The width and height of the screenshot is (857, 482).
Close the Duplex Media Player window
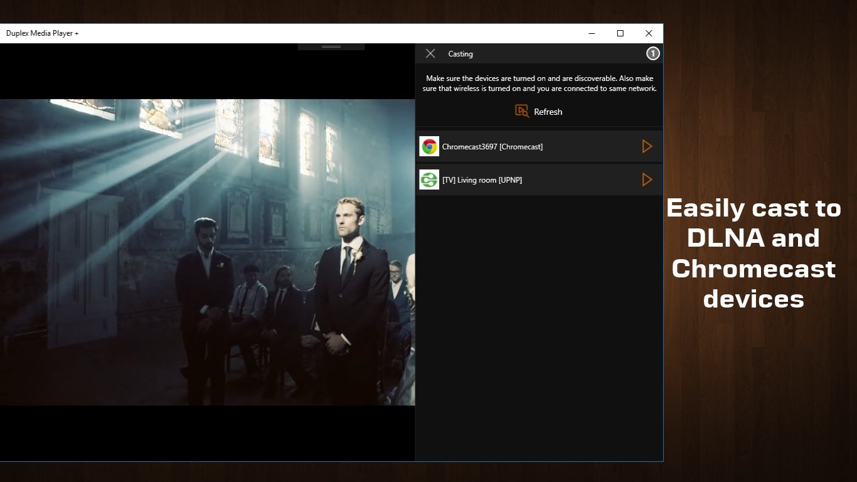click(649, 33)
